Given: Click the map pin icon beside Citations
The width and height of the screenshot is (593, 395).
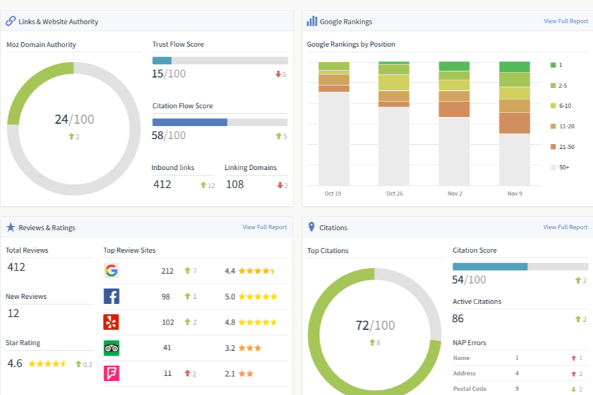Looking at the screenshot, I should pos(311,226).
